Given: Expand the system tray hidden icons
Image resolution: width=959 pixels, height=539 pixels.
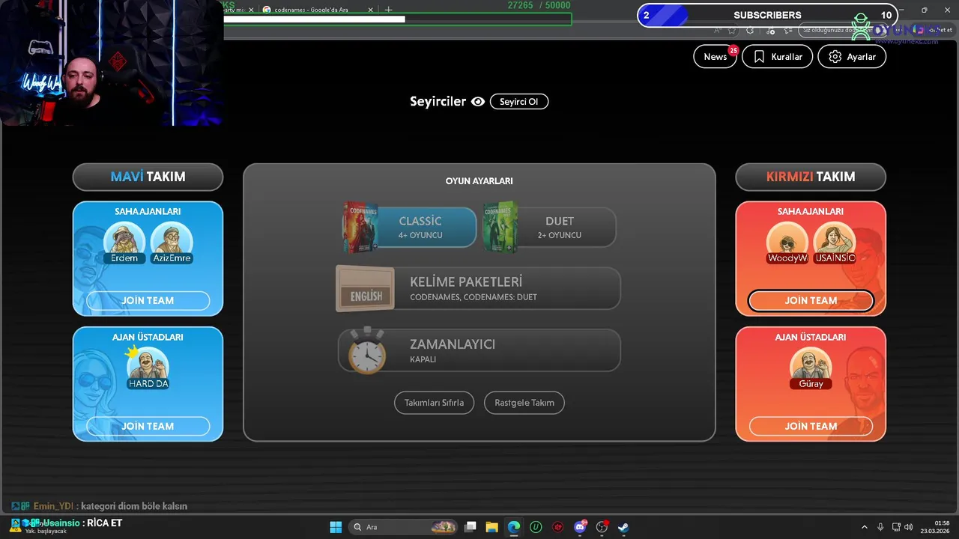Looking at the screenshot, I should pos(865,527).
